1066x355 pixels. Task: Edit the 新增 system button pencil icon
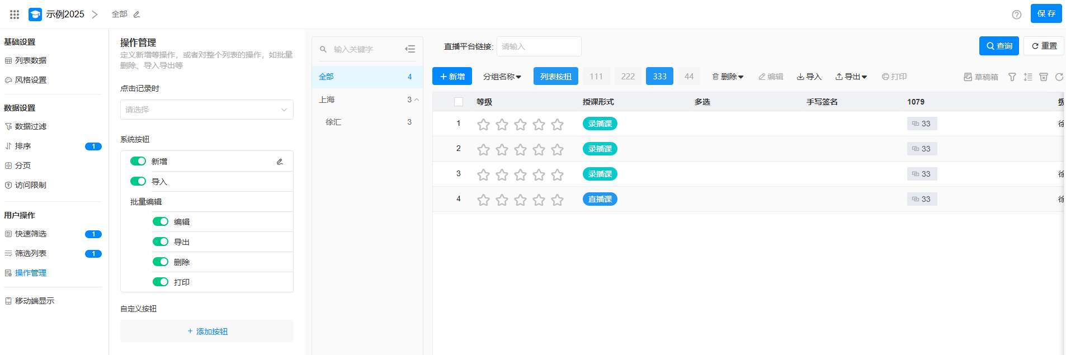(x=280, y=162)
